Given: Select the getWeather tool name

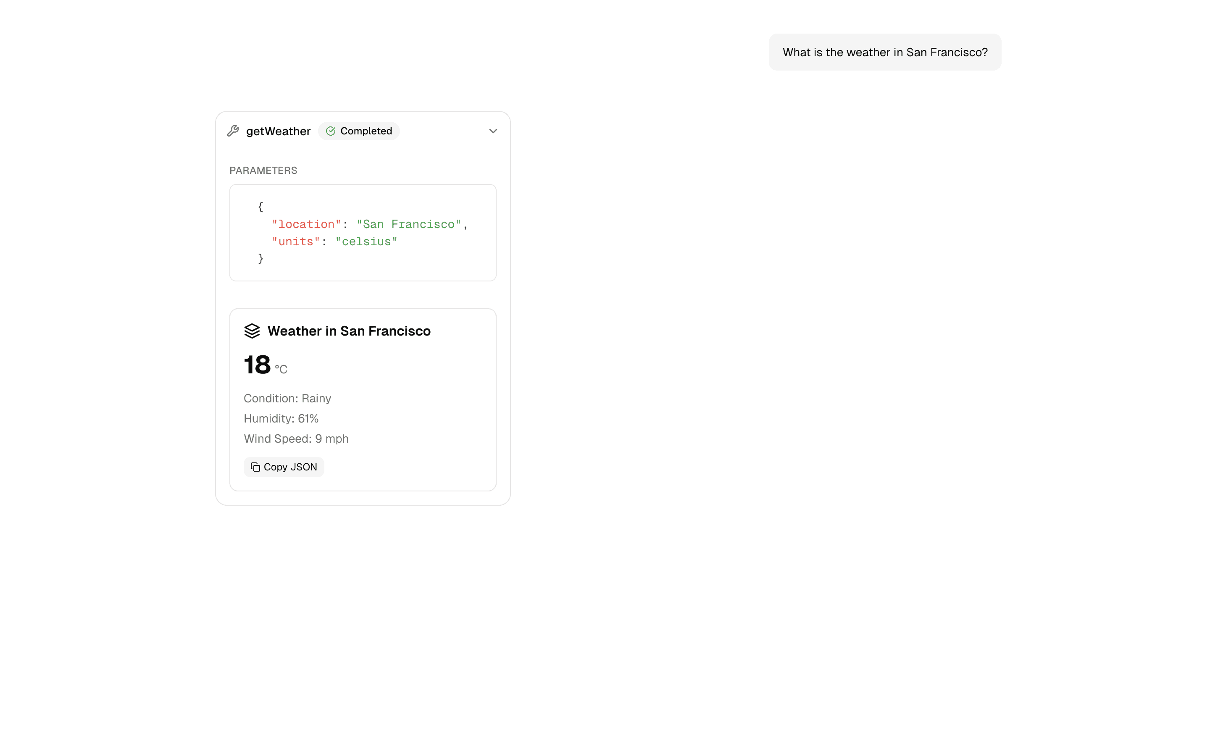Looking at the screenshot, I should pos(278,131).
